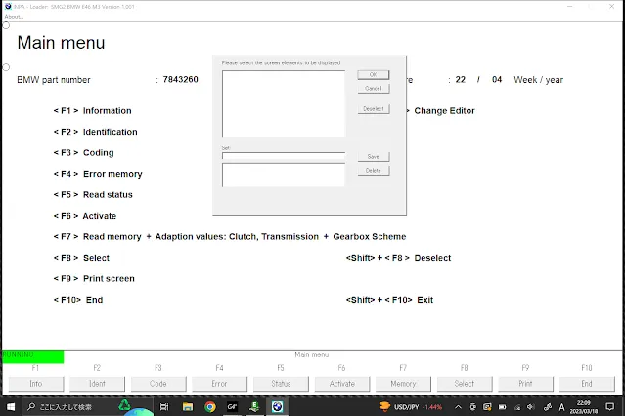
Task: Click the '< F2 > Identification' text
Action: point(95,132)
